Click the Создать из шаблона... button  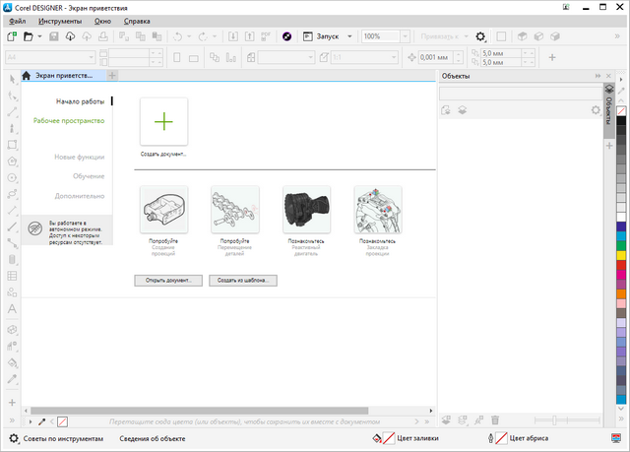pos(241,280)
